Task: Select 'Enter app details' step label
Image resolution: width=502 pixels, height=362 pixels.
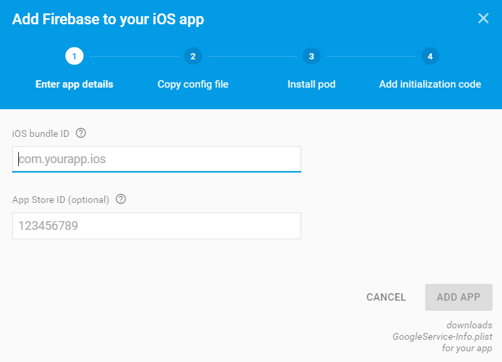Action: coord(74,84)
